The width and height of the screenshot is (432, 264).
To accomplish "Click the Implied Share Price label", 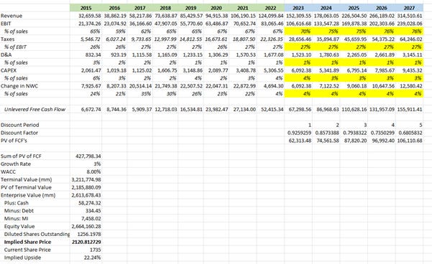I will (x=27, y=242).
